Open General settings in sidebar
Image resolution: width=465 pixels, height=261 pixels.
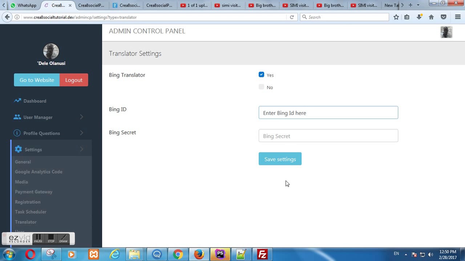[23, 162]
